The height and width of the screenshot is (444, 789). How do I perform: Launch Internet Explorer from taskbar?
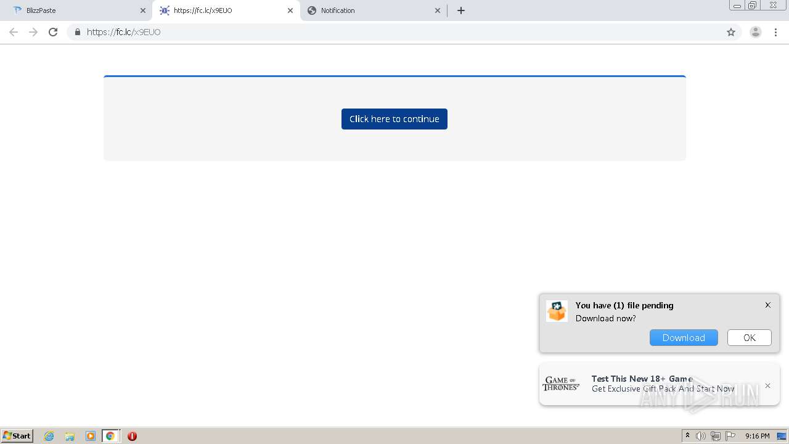point(49,436)
